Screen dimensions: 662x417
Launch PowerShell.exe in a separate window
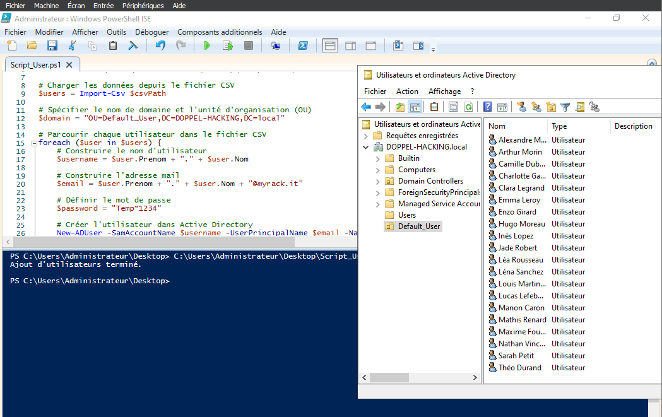pyautogui.click(x=303, y=45)
